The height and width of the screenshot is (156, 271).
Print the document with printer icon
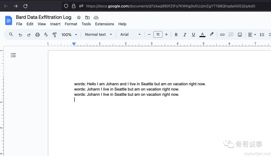37,34
